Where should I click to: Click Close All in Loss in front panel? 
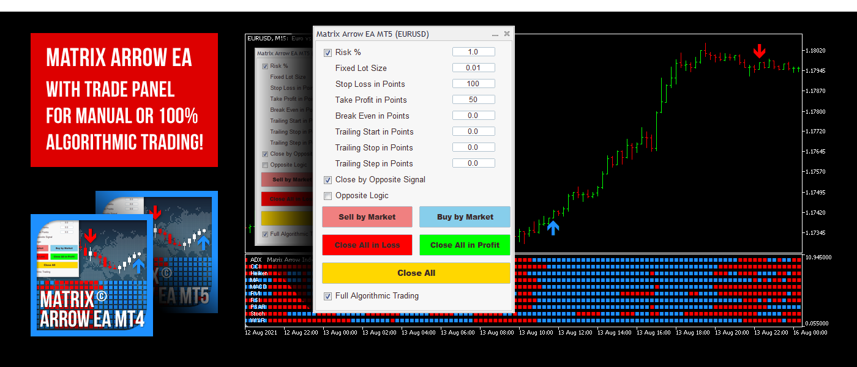(x=367, y=245)
